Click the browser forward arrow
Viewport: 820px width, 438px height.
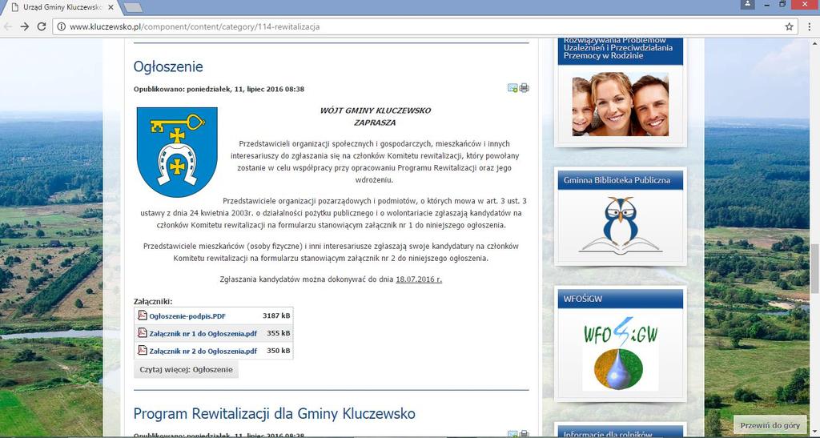(x=25, y=26)
